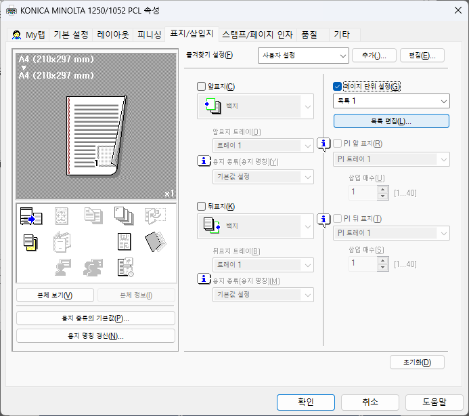
Task: Click the dark cover sheet icon
Action: pyautogui.click(x=154, y=241)
